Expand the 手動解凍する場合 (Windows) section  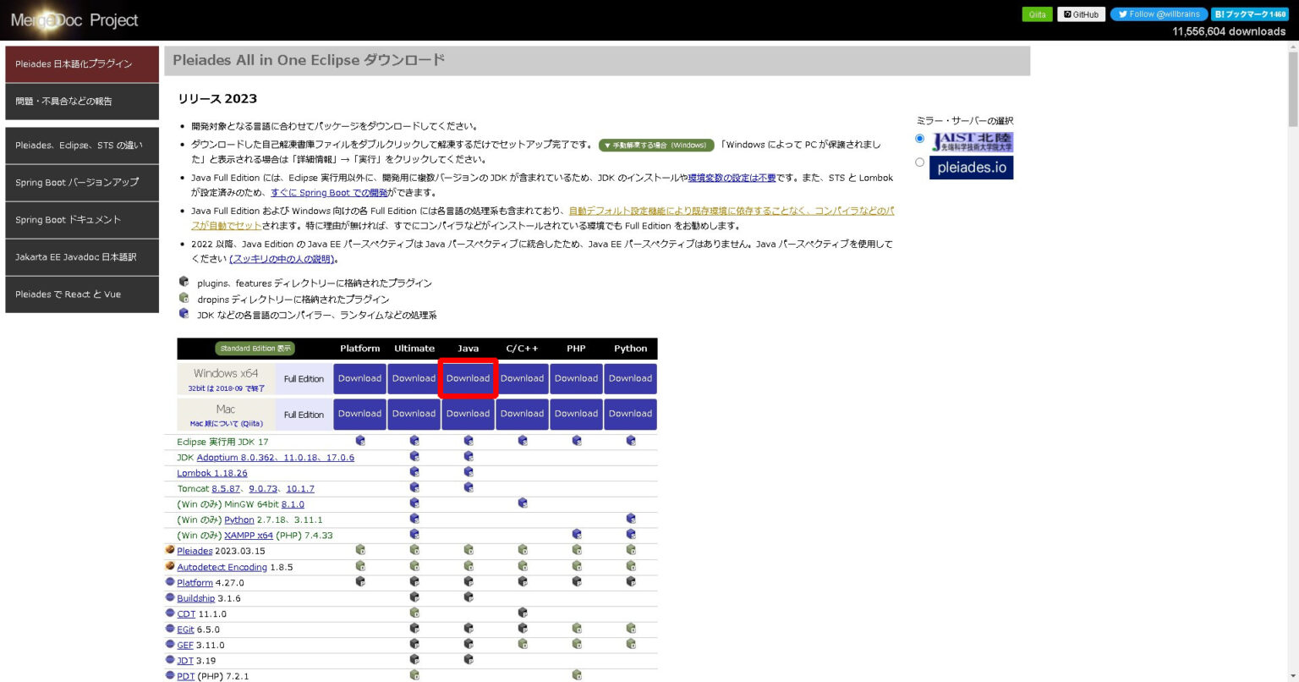pos(658,145)
